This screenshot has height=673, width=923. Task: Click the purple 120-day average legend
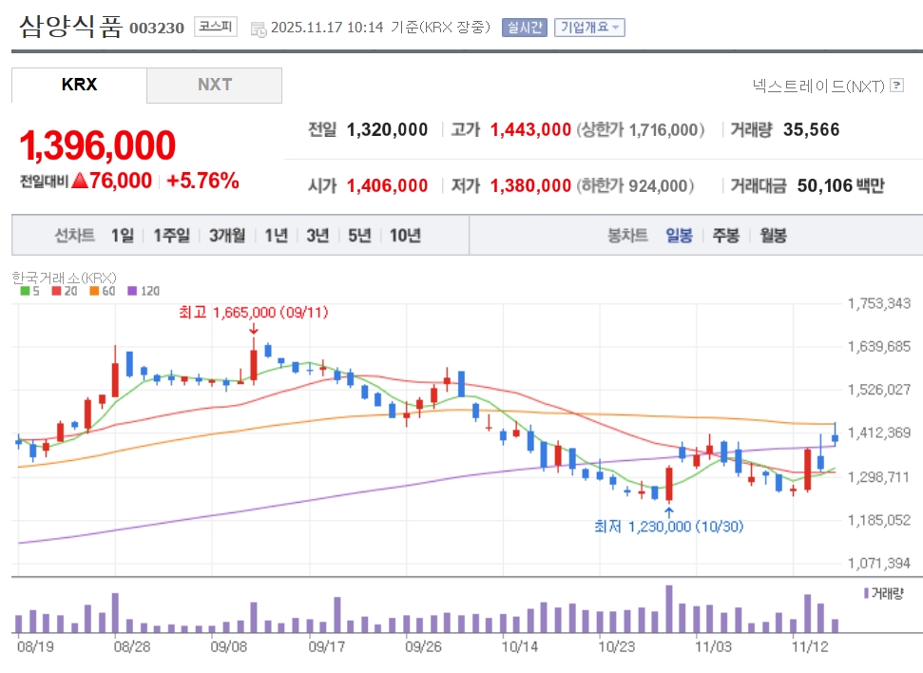[144, 291]
